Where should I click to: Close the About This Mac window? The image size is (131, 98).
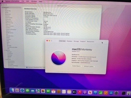click(47, 41)
